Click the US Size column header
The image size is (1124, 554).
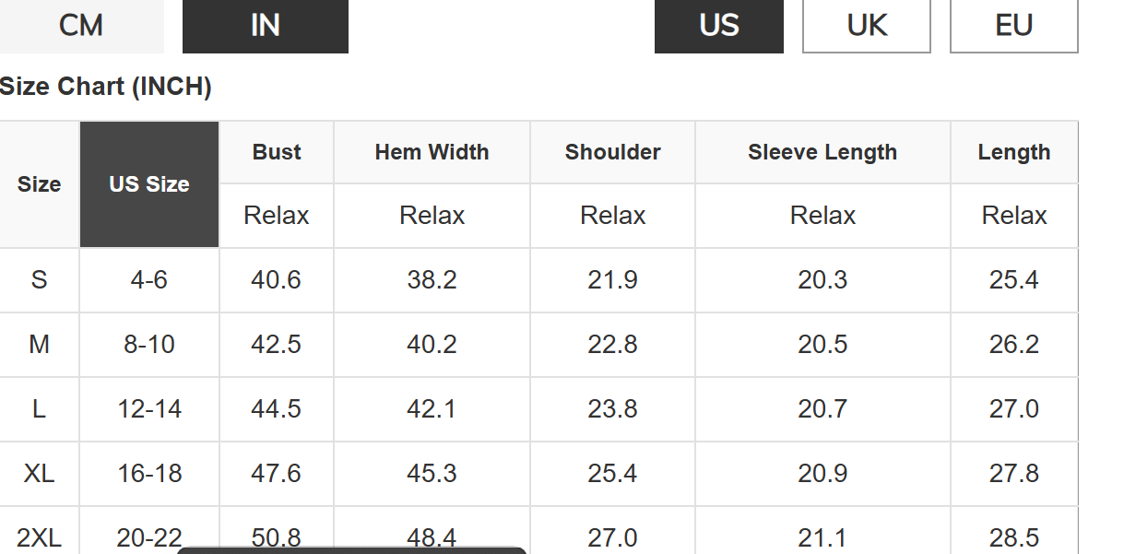point(149,184)
